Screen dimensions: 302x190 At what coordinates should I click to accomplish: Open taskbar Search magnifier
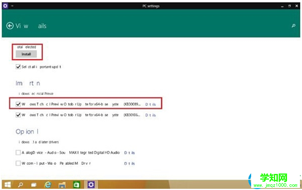pyautogui.click(x=20, y=185)
